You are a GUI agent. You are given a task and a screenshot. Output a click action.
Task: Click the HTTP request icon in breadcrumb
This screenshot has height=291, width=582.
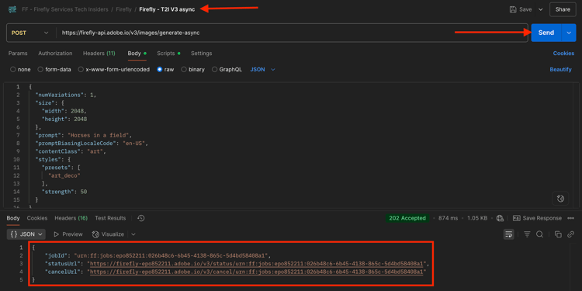point(13,9)
